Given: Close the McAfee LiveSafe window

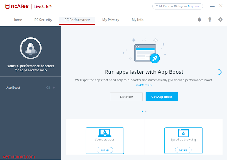Looking at the screenshot, I should [x=221, y=6].
